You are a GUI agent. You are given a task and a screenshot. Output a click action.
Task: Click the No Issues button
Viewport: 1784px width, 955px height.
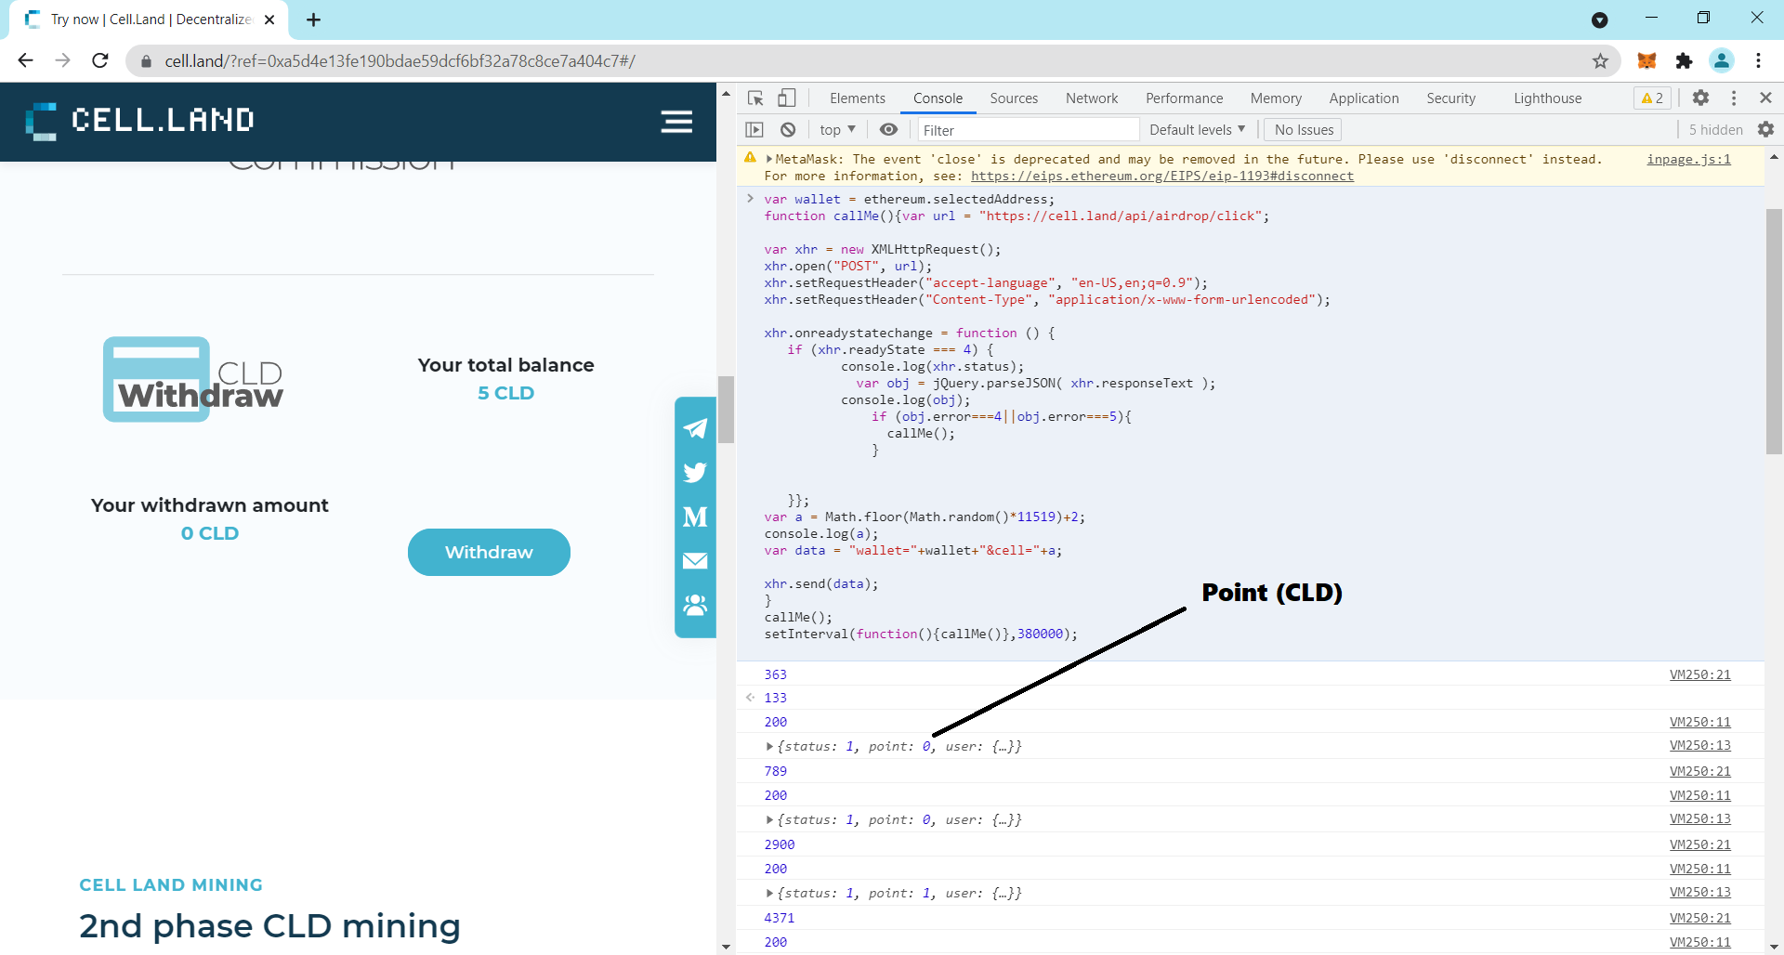[x=1304, y=130]
